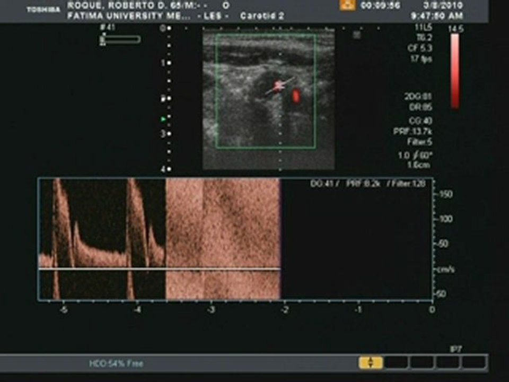Screen dimensions: 509x382
Task: Click the Doppler sample gate cursor in vessel
Action: [279, 86]
